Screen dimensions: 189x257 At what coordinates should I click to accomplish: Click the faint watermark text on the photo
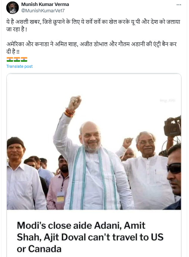pyautogui.click(x=167, y=100)
